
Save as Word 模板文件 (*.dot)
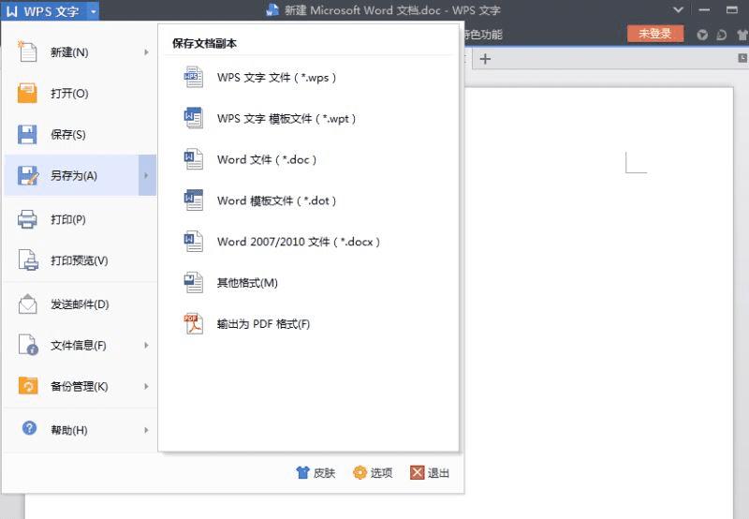click(276, 200)
